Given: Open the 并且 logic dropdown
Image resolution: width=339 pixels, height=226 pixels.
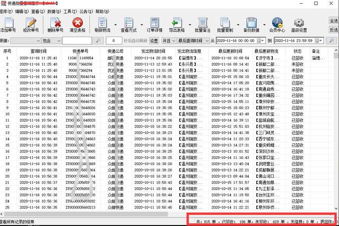Looking at the screenshot, I should tap(168, 41).
